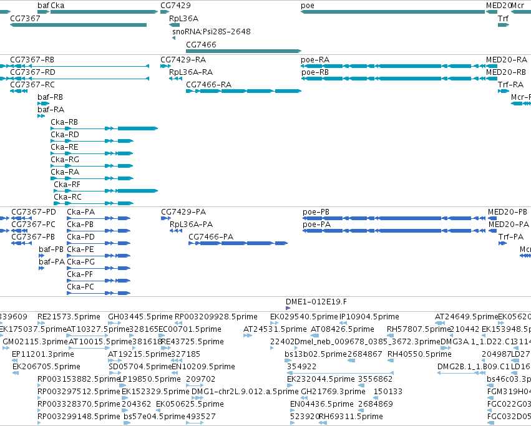Click the CG7367 gene label in top track
Viewport: 531px width, 426px height.
tap(25, 18)
